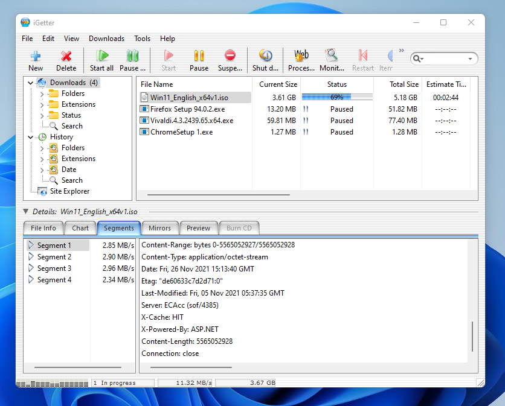Click the Site Explorer tree item
This screenshot has width=505, height=406.
click(69, 191)
